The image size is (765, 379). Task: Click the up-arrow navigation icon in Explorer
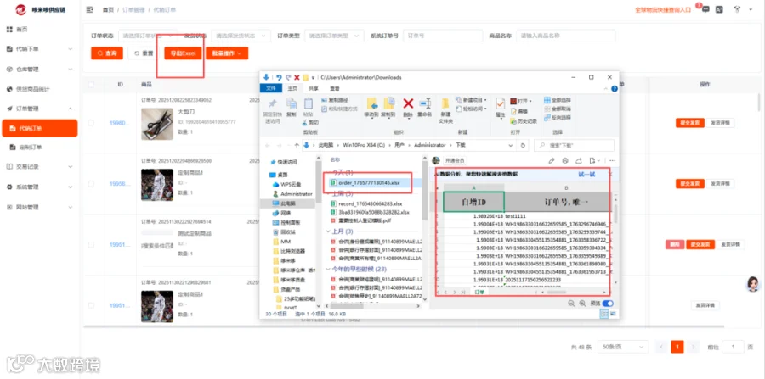pyautogui.click(x=297, y=145)
